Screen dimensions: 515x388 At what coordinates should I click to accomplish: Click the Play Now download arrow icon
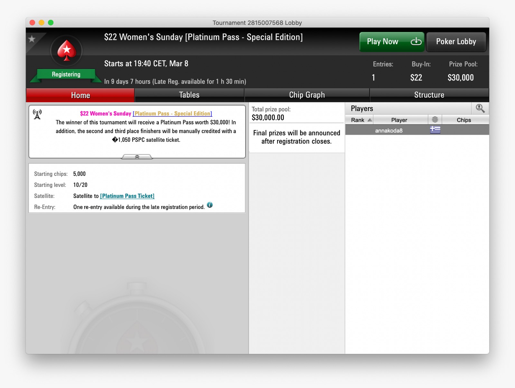coord(416,41)
